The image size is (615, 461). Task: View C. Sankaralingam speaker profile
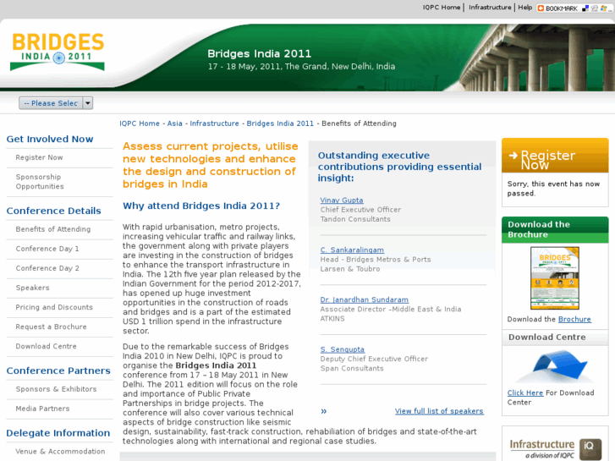352,250
